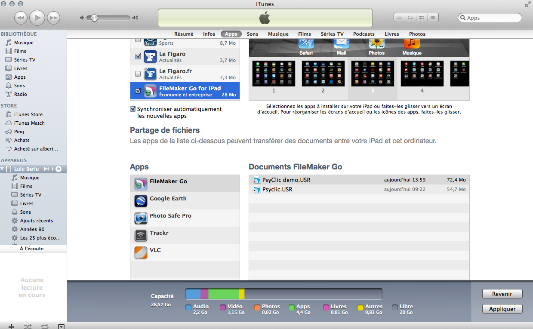Open Séries TV in the Bibliothèque section
Screen dimensions: 533x329
coord(20,60)
